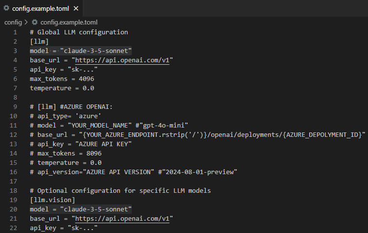Click the breadcrumb chevron separator after config
Image resolution: width=368 pixels, height=233 pixels.
coord(26,22)
